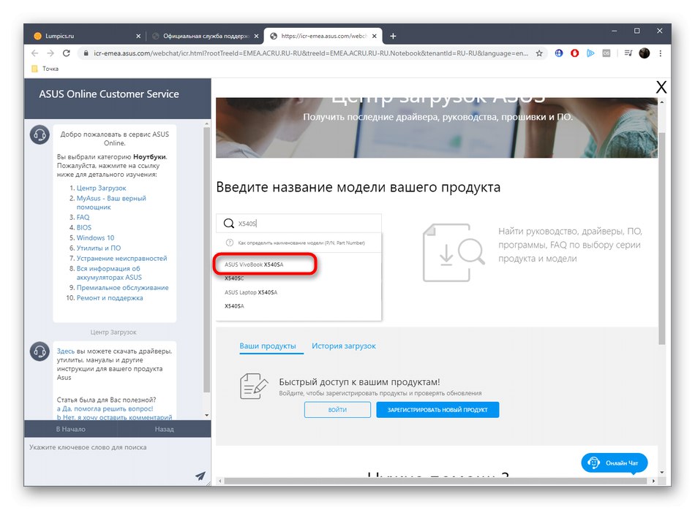
Task: Open Премиальное обслуживание link
Action: coord(123,287)
